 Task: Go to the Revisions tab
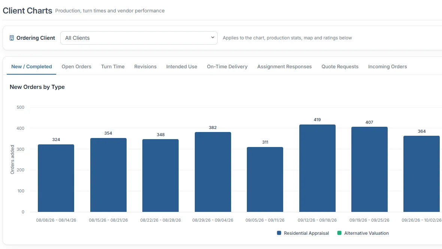(x=145, y=67)
